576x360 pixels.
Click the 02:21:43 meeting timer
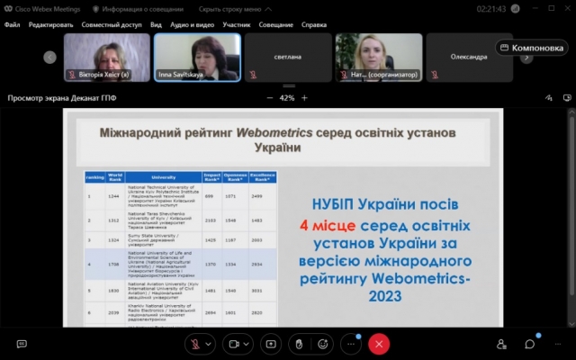491,9
